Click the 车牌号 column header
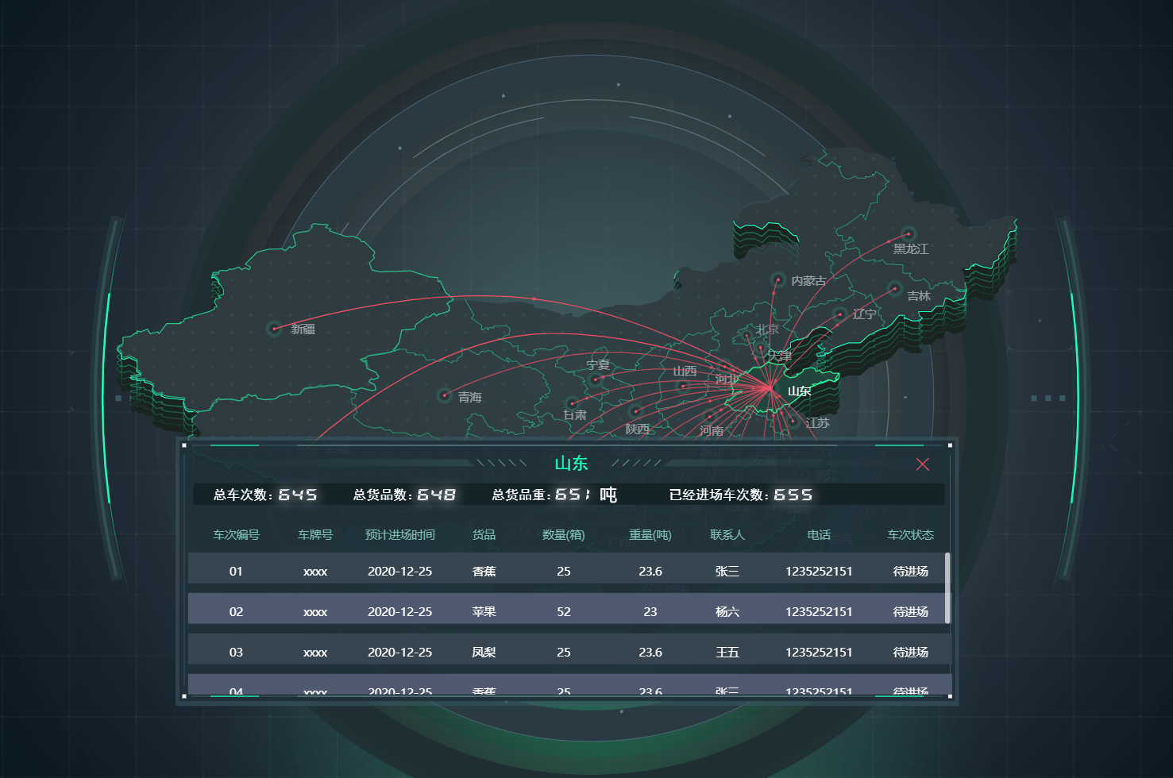Screen dimensions: 1173x778 [x=315, y=534]
